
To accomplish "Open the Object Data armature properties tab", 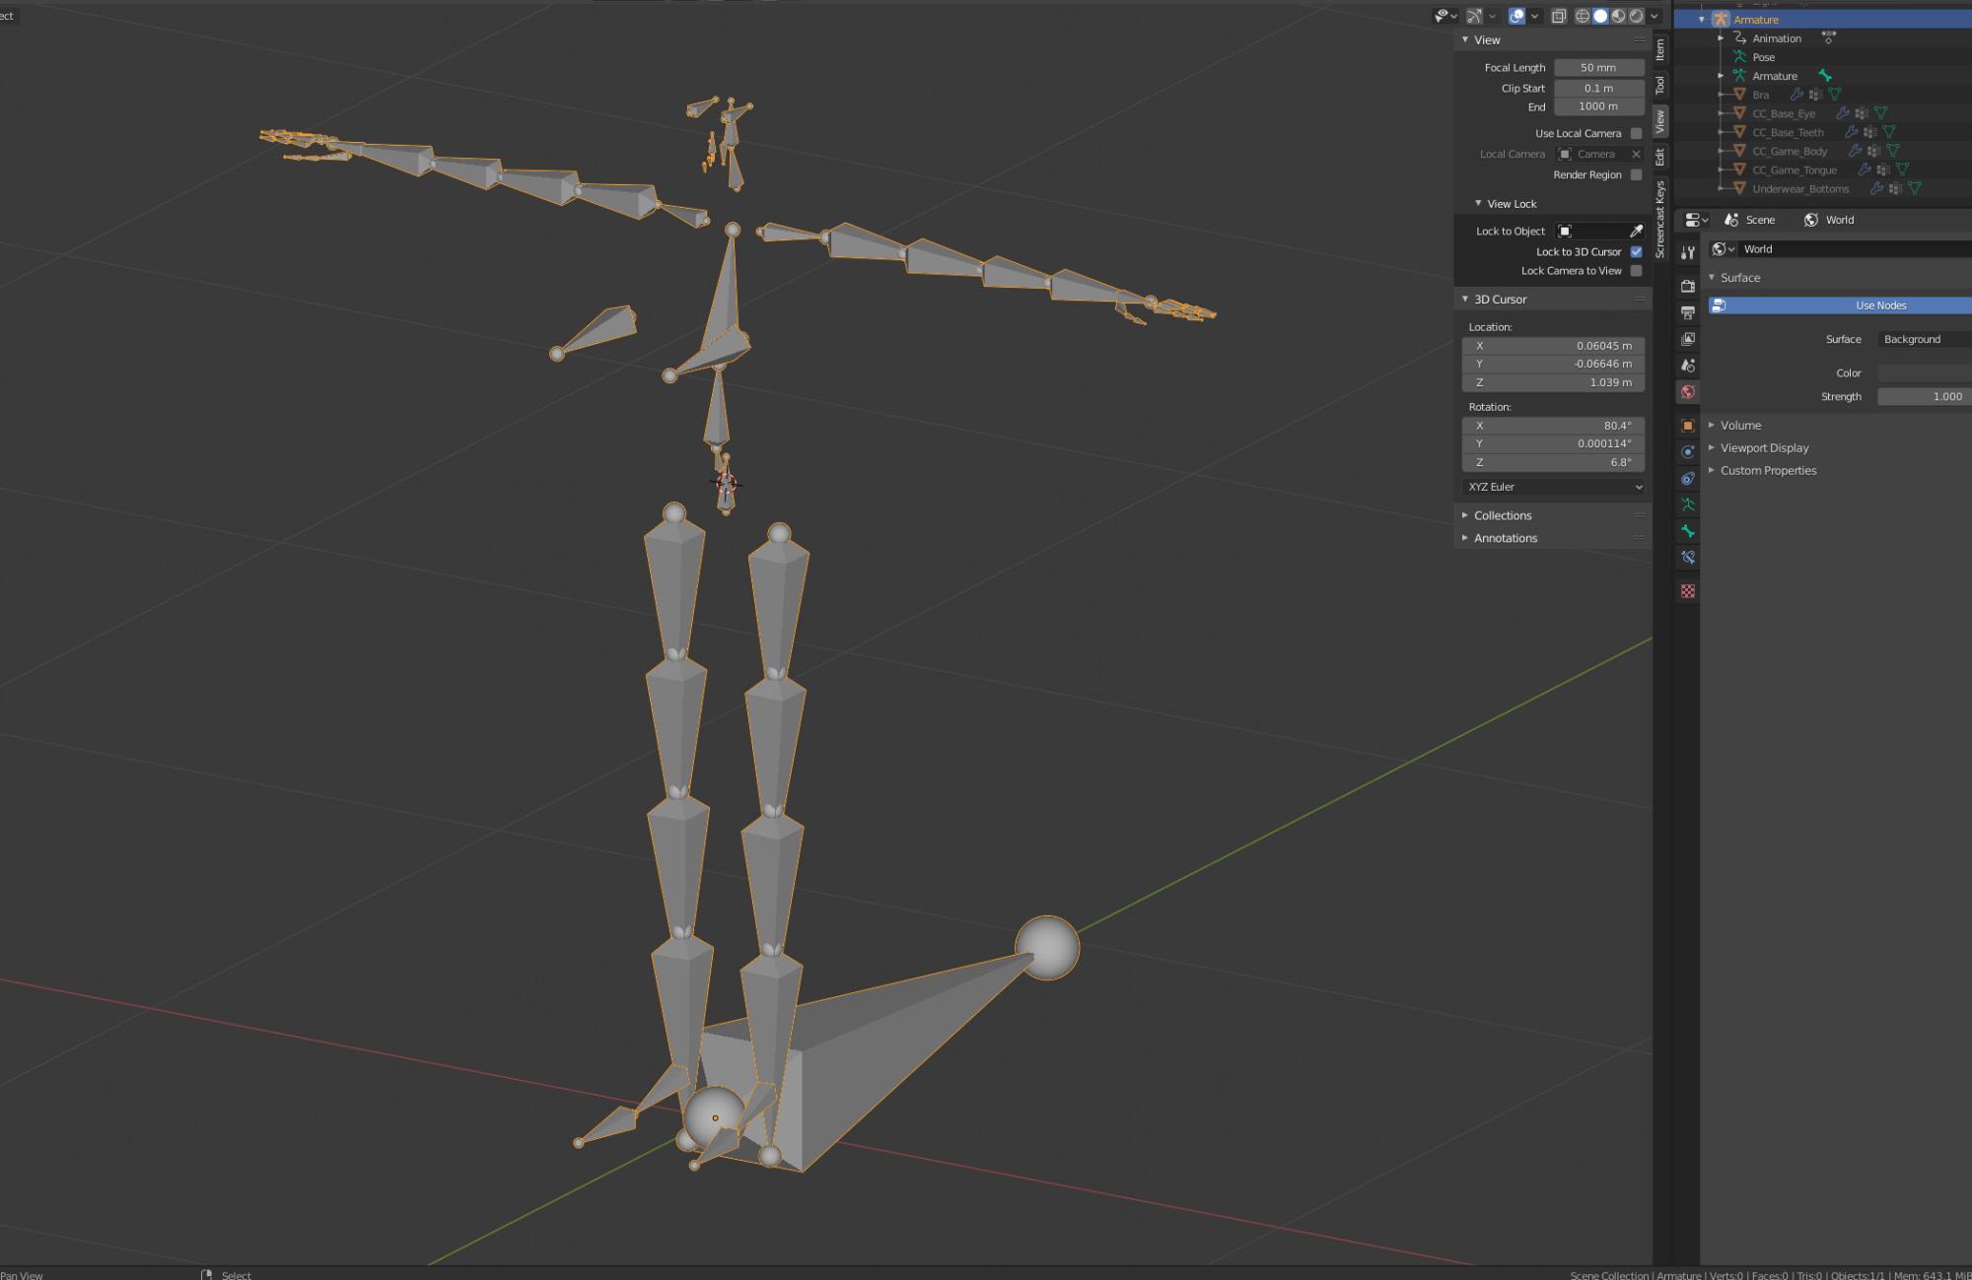I will 1688,505.
